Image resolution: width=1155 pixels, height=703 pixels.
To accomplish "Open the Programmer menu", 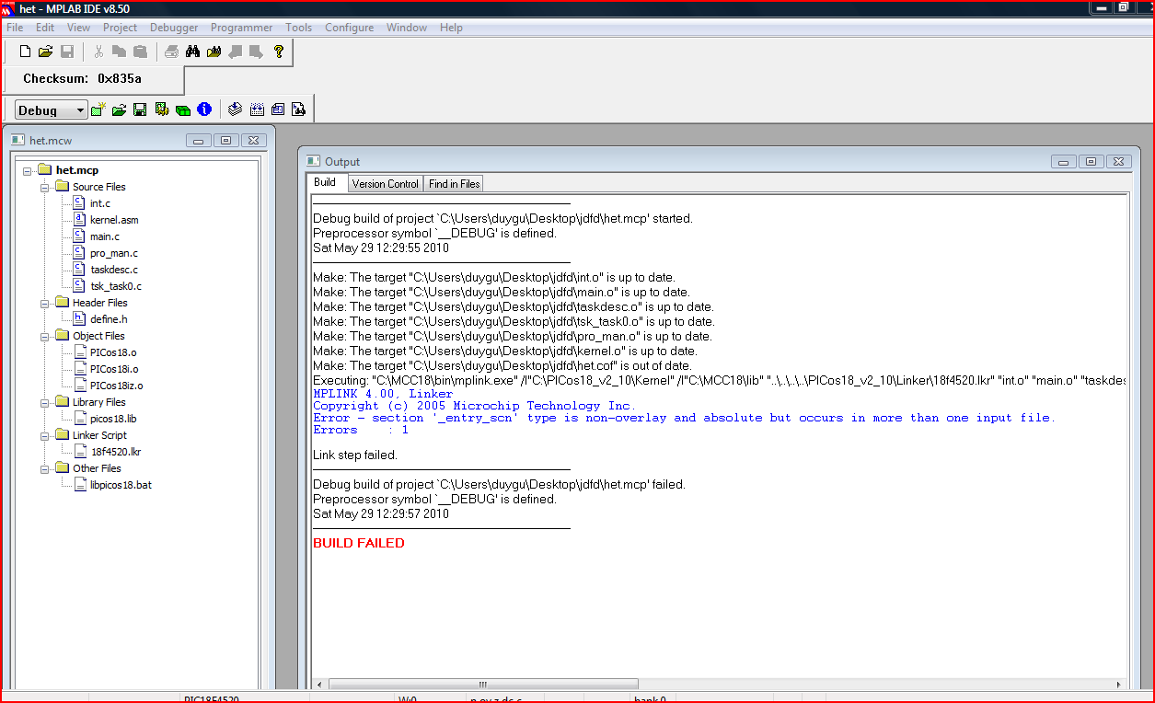I will click(242, 28).
